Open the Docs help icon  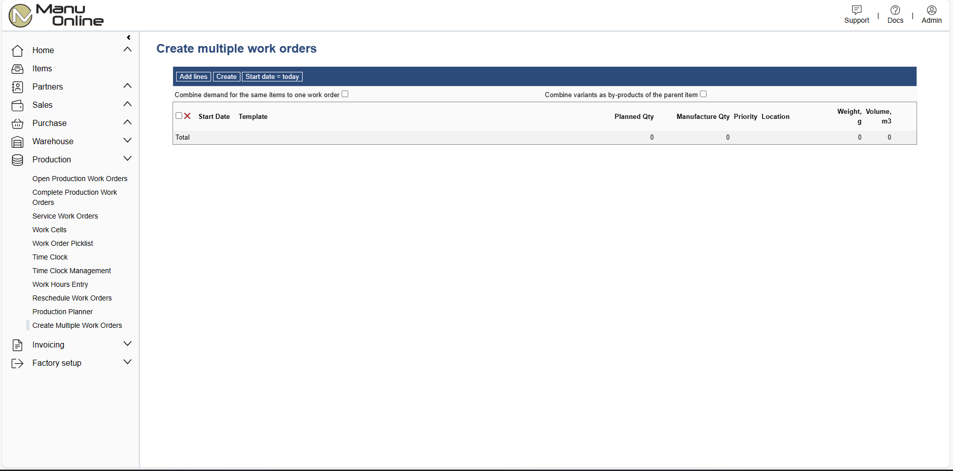coord(895,10)
